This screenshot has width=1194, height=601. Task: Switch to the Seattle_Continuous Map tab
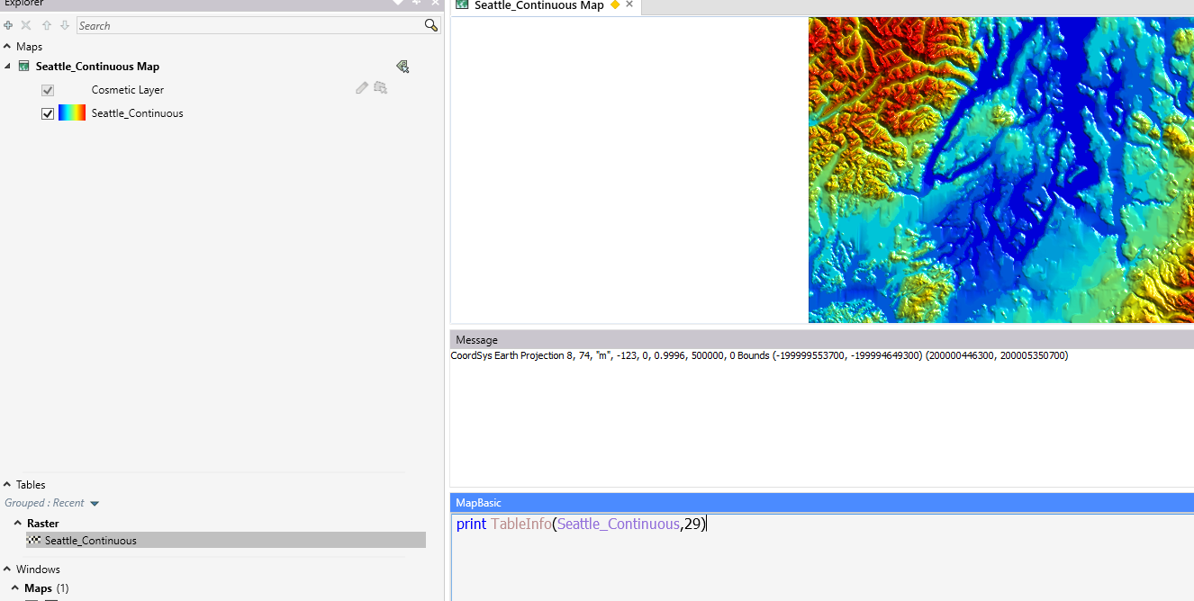point(537,6)
